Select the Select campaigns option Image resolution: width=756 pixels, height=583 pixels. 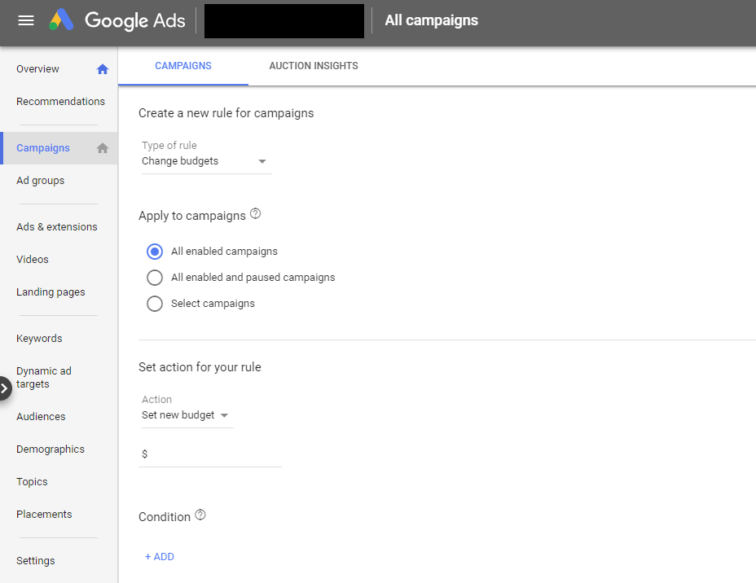[155, 303]
